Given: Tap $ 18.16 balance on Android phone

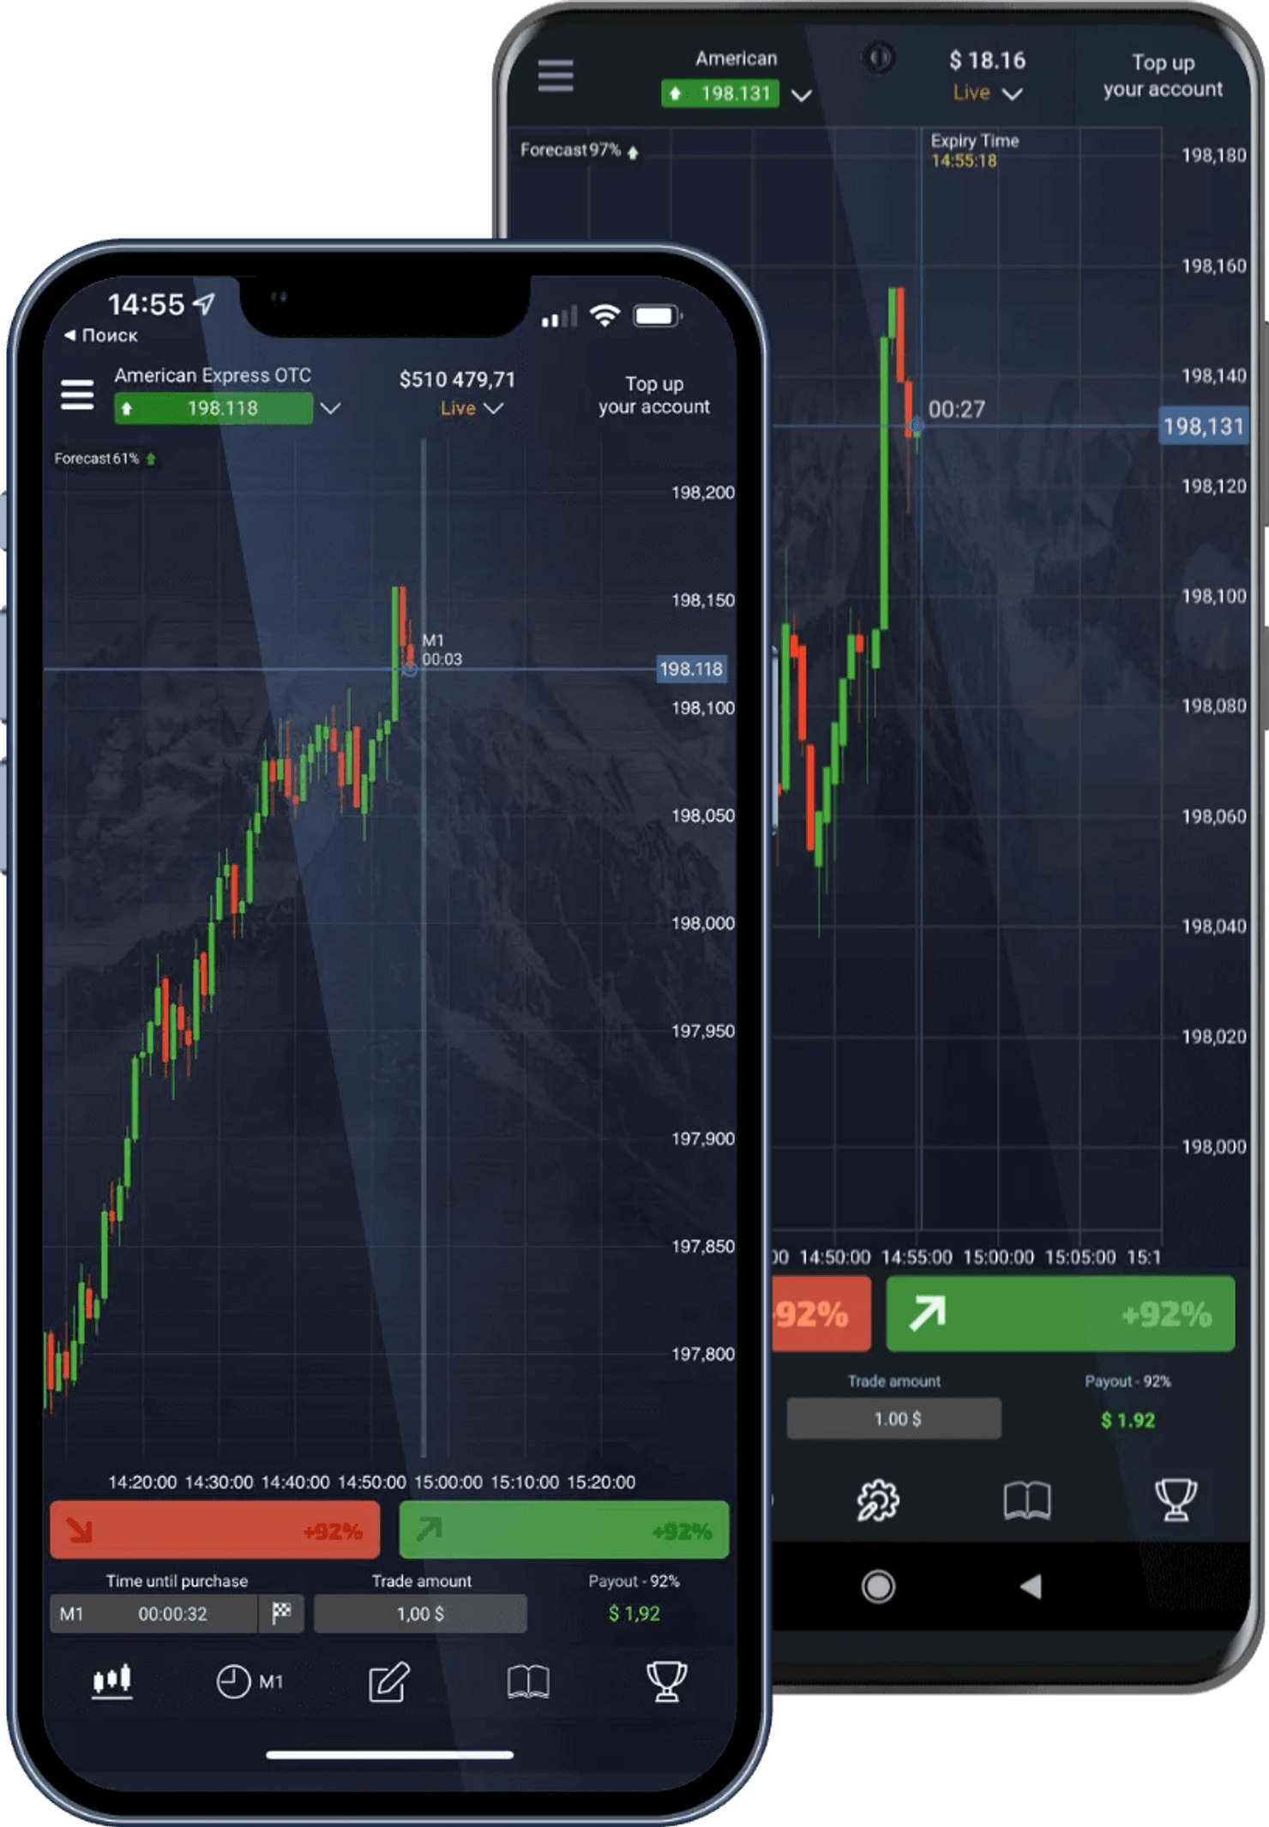Looking at the screenshot, I should [987, 60].
